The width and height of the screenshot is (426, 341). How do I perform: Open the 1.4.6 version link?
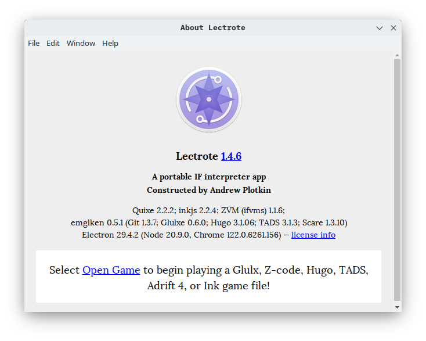coord(231,156)
